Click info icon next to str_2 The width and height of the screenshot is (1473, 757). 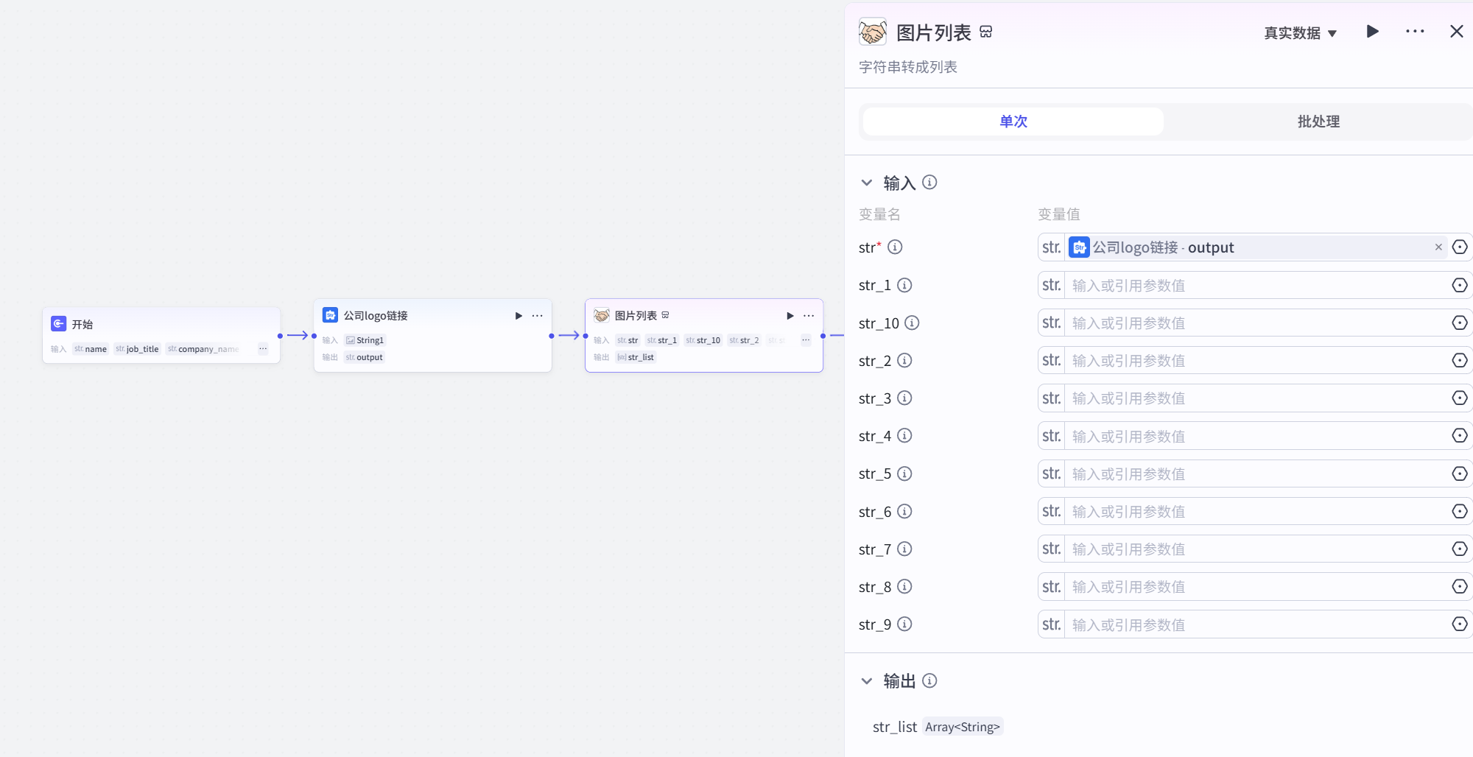coord(904,360)
